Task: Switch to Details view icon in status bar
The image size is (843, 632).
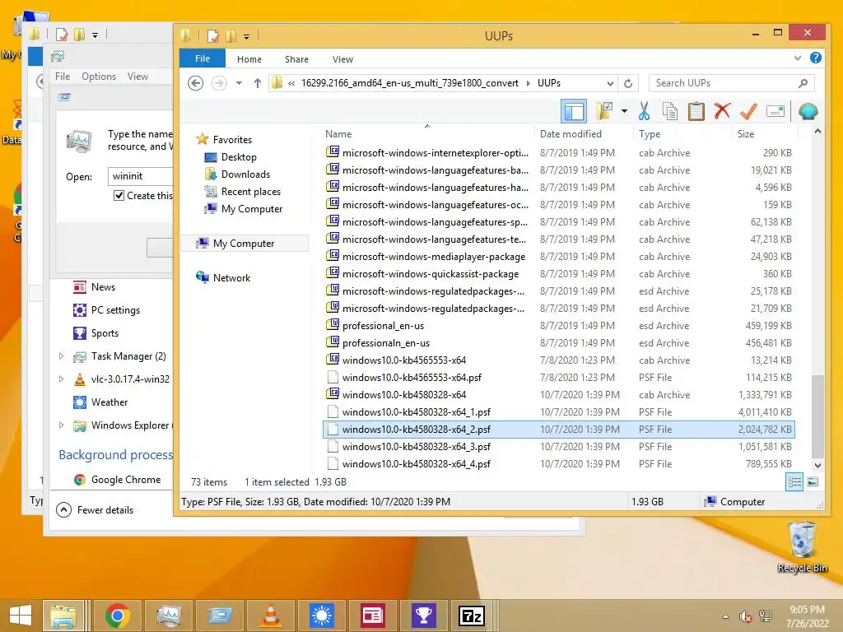Action: tap(794, 481)
